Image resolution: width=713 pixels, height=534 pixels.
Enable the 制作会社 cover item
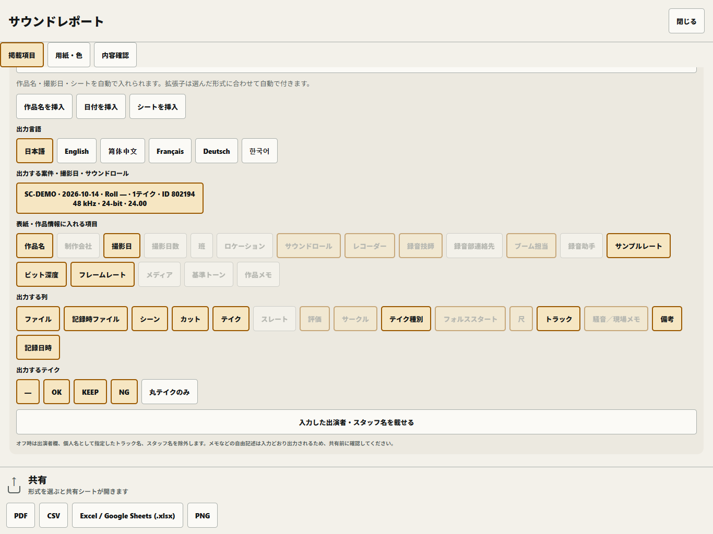(x=78, y=246)
